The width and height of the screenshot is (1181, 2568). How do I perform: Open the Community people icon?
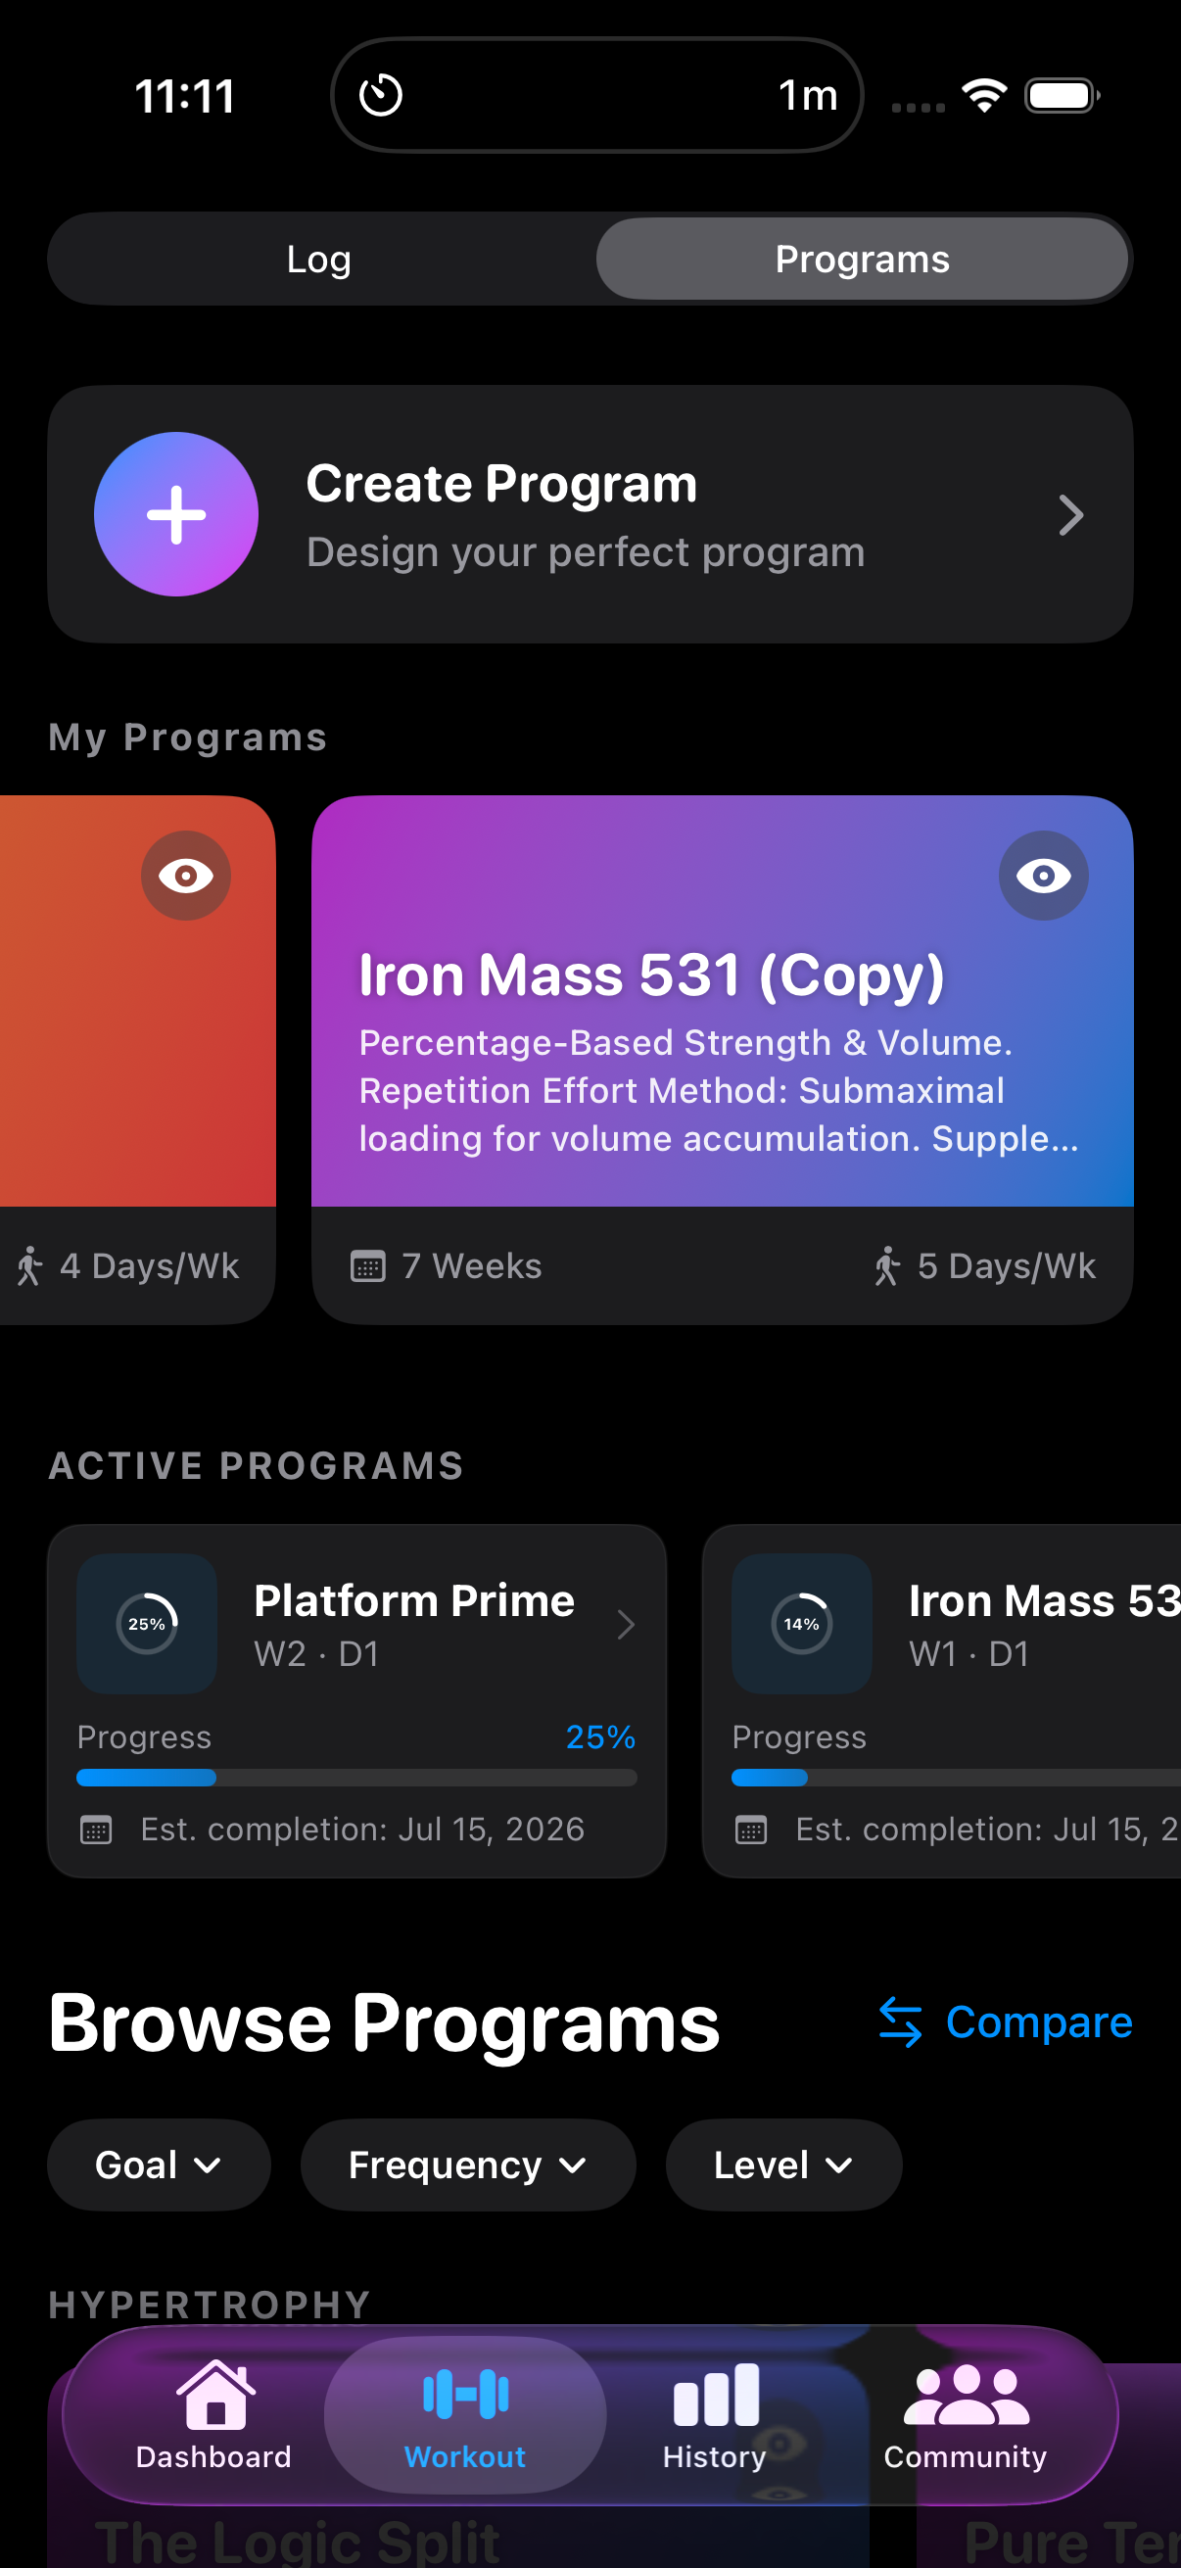[966, 2394]
